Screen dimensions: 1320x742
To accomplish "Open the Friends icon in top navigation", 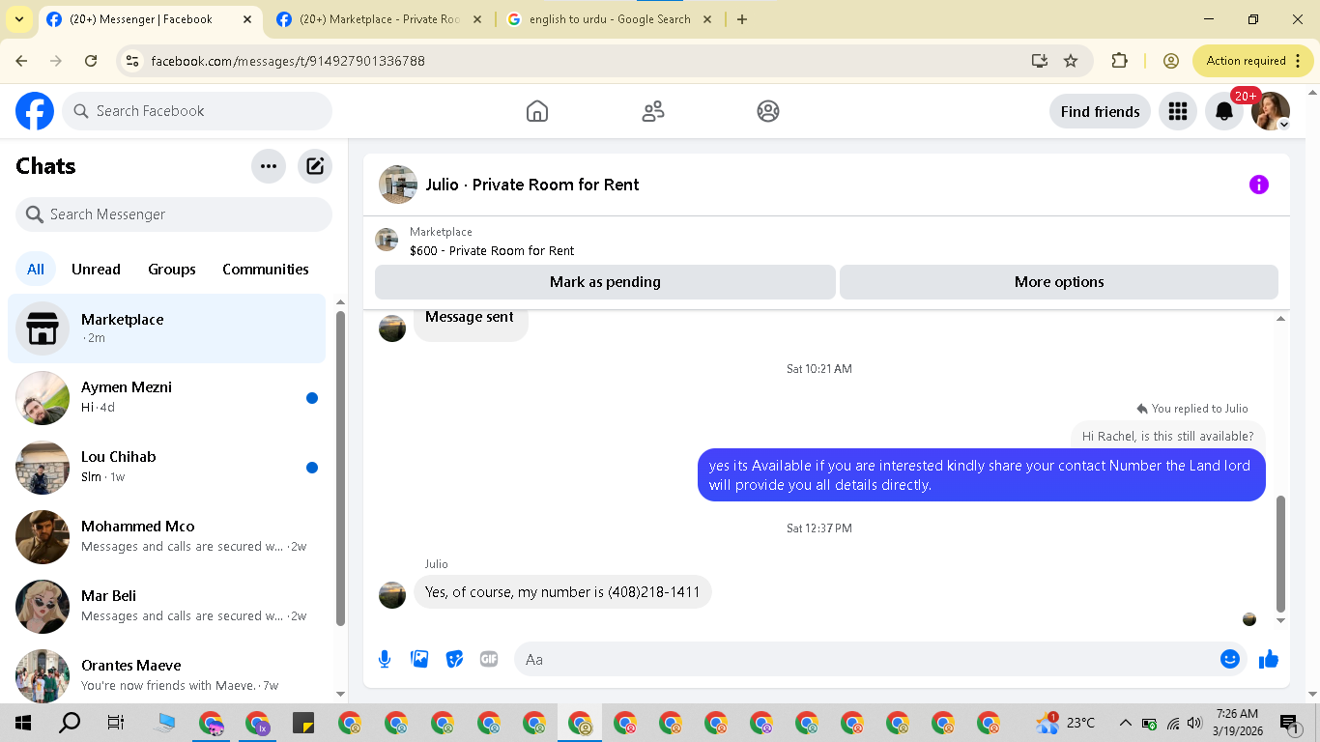I will pos(653,111).
